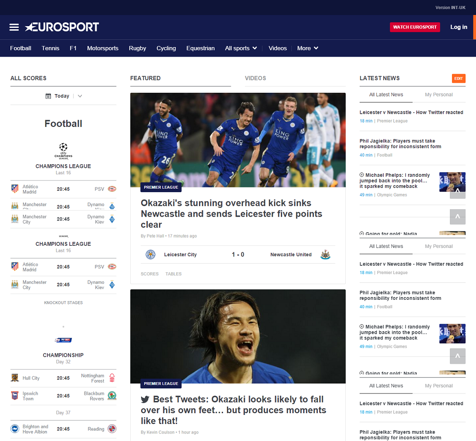Screen dimensions: 476x441
Task: Click the Ipswich Town team name
Action: tap(30, 396)
